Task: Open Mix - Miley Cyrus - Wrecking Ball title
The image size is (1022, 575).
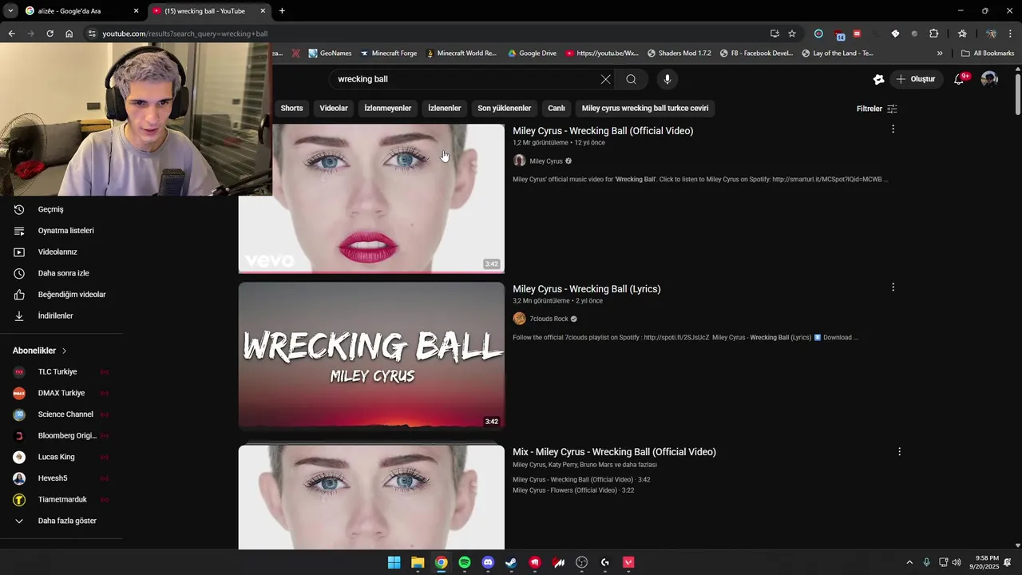Action: point(614,452)
